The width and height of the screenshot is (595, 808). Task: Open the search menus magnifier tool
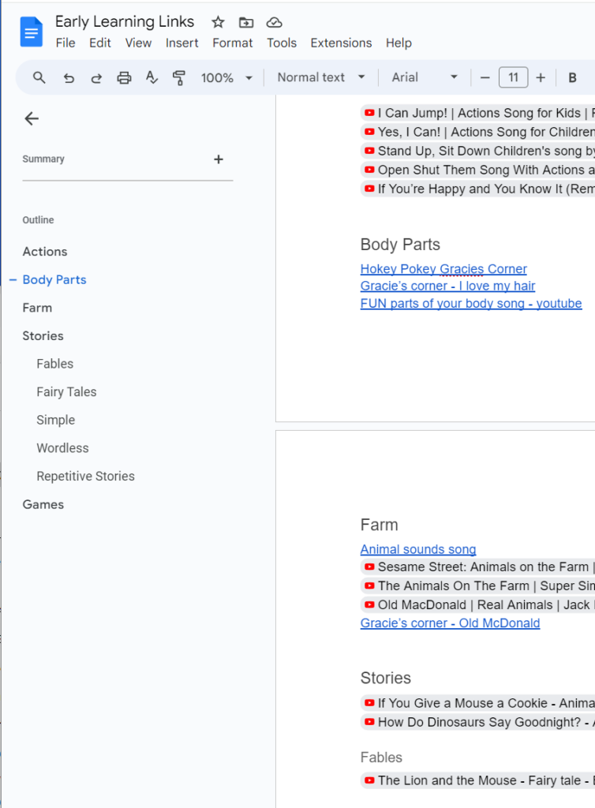coord(39,77)
